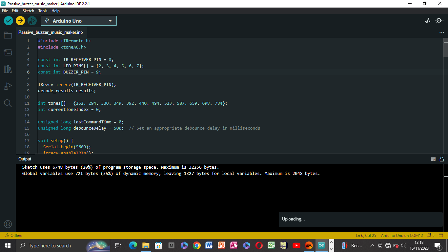Verify the current sketch
Image resolution: width=448 pixels, height=252 pixels.
pyautogui.click(x=8, y=20)
